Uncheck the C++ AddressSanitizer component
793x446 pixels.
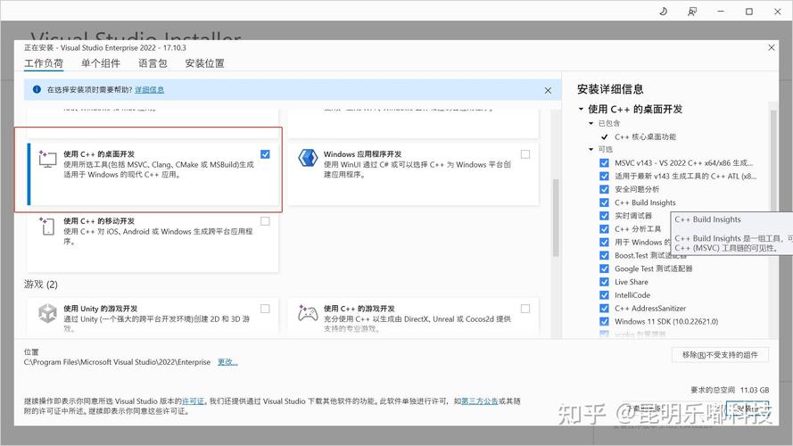pyautogui.click(x=604, y=308)
